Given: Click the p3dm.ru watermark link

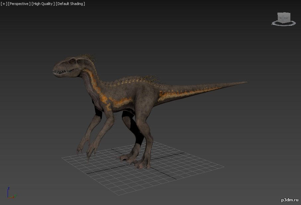Looking at the screenshot, I should [x=290, y=200].
